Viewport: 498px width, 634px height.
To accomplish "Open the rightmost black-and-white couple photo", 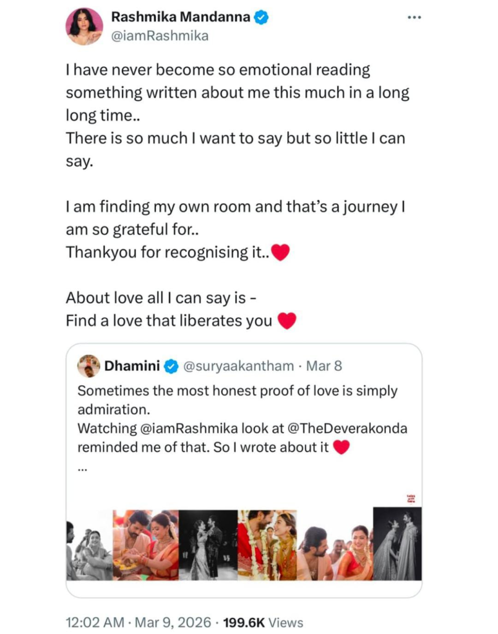I will point(397,543).
